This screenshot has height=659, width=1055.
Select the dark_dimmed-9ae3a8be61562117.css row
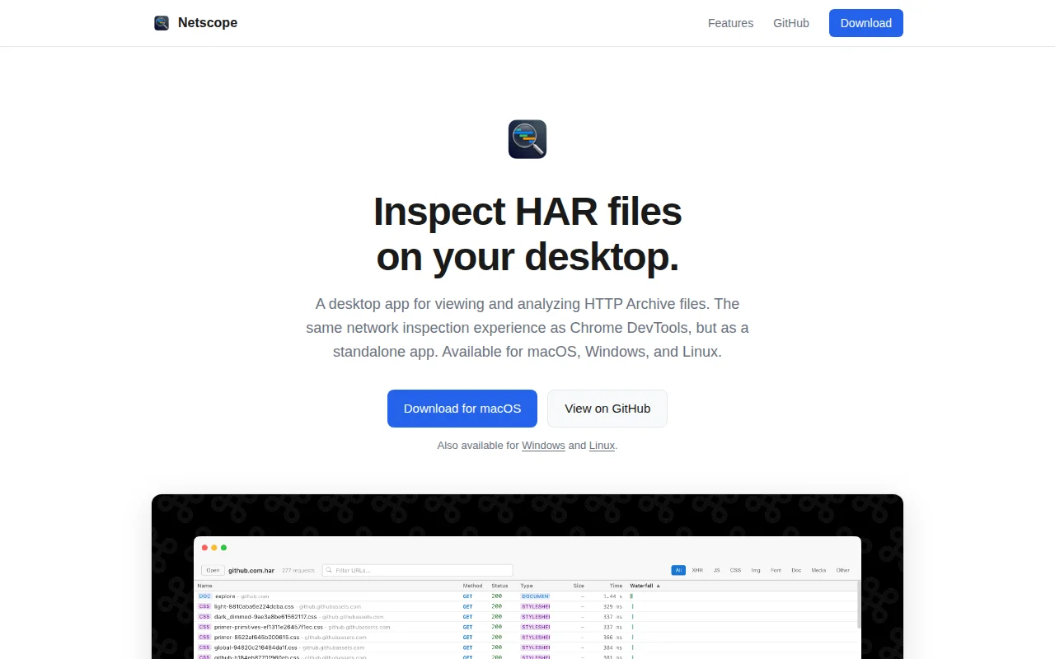pyautogui.click(x=525, y=616)
